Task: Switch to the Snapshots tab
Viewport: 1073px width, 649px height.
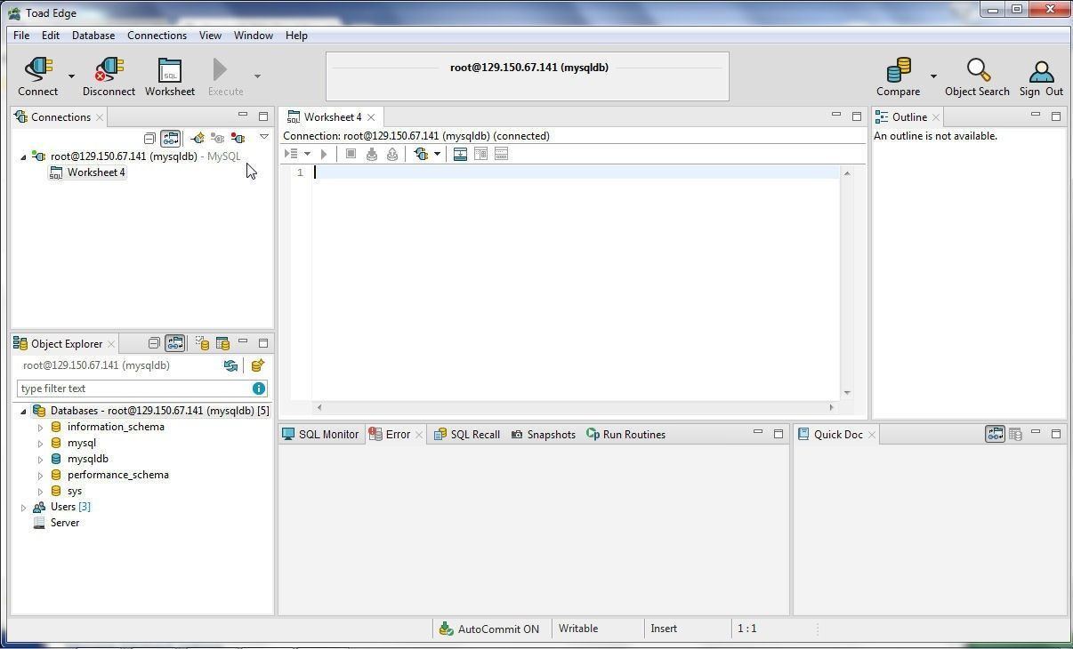Action: coord(543,435)
